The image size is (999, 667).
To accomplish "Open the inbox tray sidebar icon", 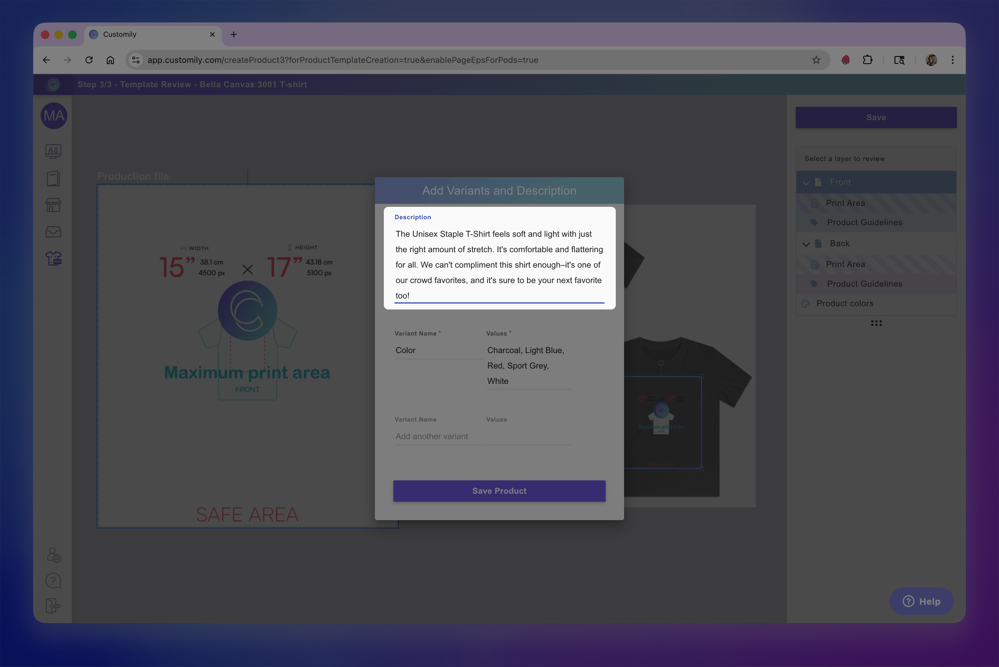I will (54, 232).
